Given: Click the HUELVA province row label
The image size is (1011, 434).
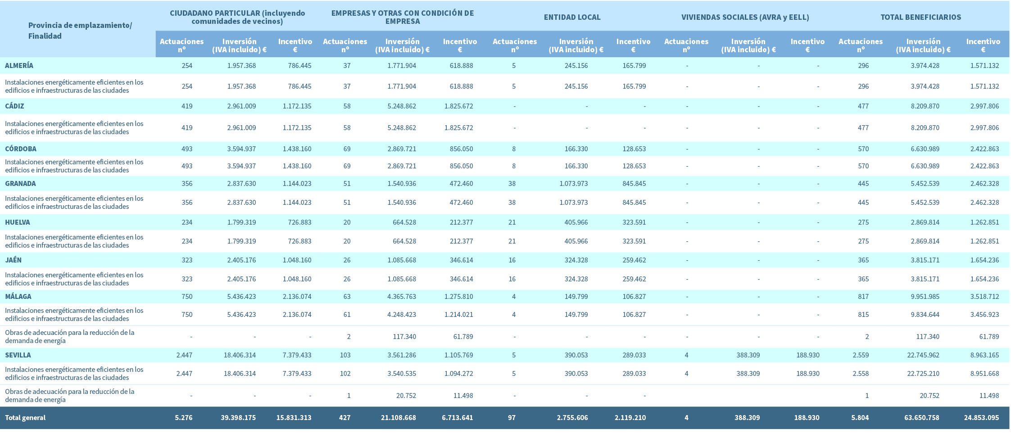Looking at the screenshot, I should (x=18, y=222).
